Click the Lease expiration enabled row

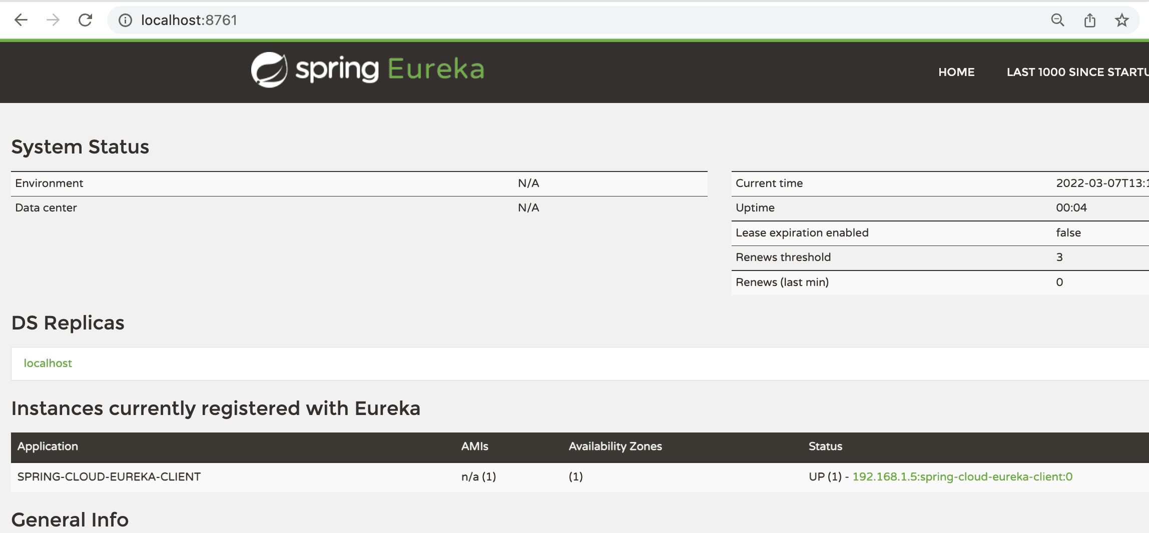(x=802, y=232)
